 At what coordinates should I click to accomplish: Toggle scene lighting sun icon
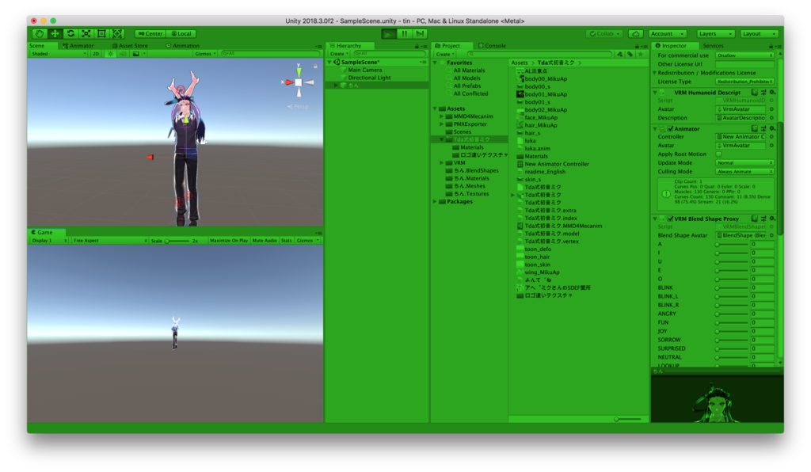[110, 53]
